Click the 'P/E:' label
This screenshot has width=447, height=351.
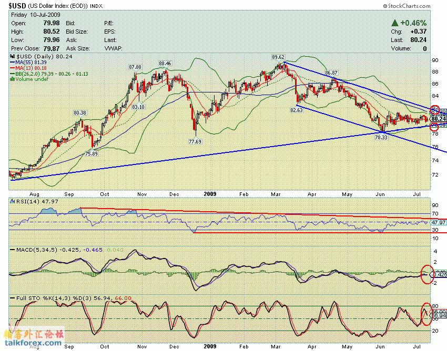coord(109,23)
